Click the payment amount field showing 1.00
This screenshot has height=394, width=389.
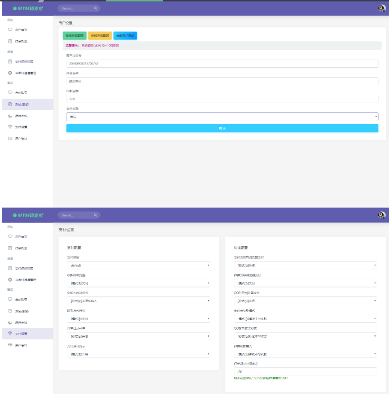222,99
